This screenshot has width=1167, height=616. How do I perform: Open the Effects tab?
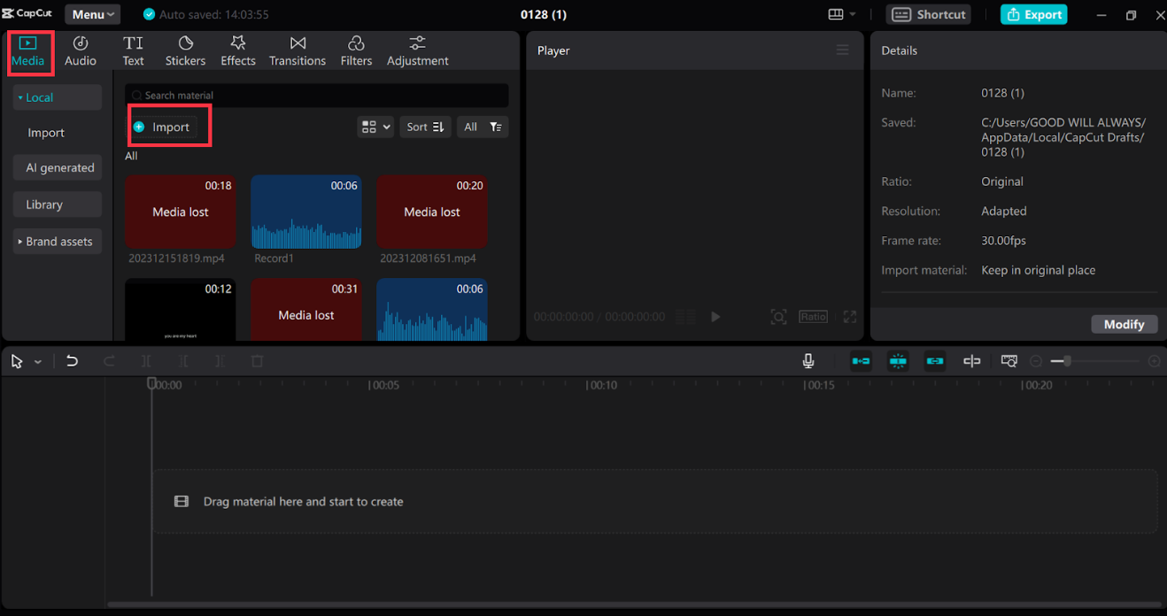pos(238,52)
